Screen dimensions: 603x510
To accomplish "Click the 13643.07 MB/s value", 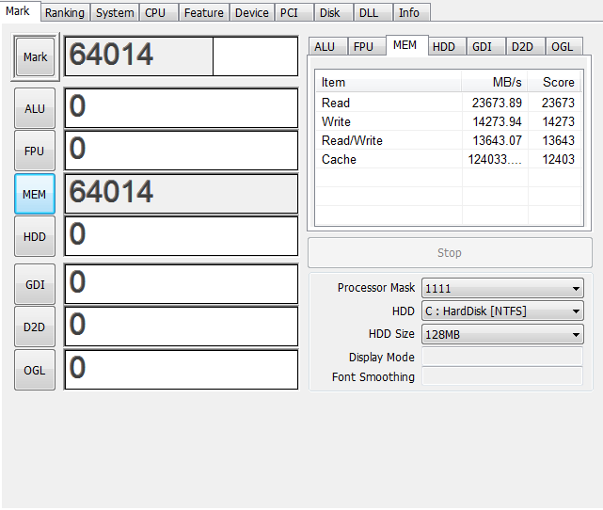I will tap(497, 140).
